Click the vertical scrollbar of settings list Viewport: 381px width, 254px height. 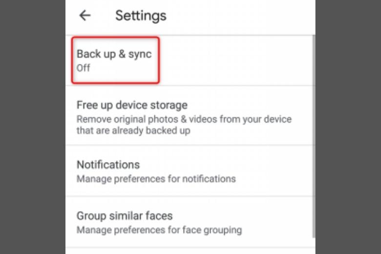point(314,136)
